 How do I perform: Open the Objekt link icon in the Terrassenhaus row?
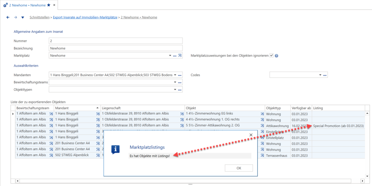pos(262,155)
